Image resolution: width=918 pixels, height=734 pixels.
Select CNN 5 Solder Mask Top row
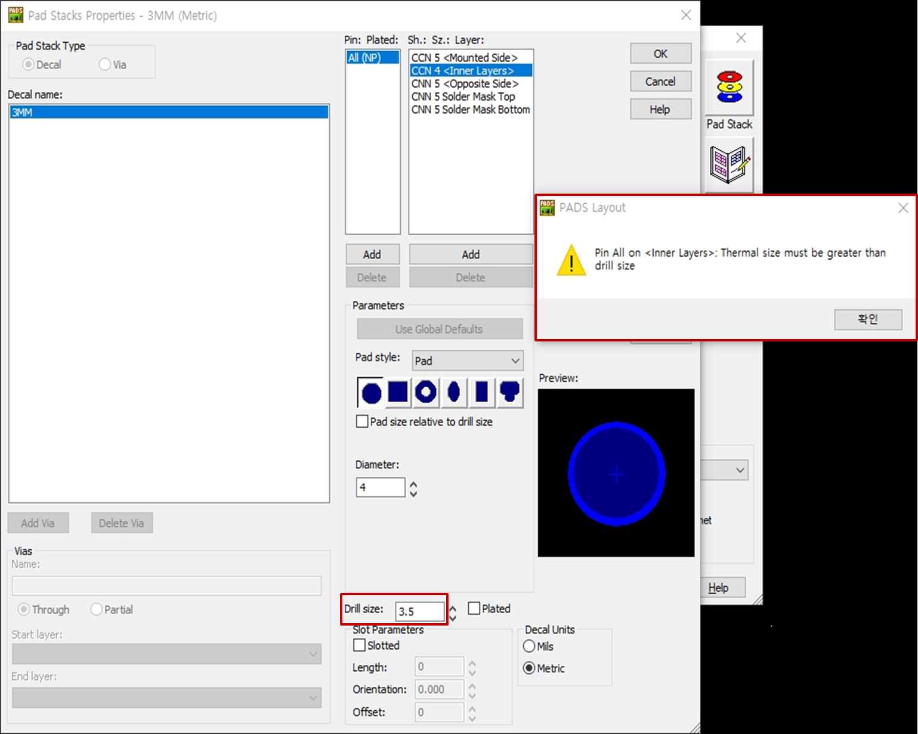471,97
